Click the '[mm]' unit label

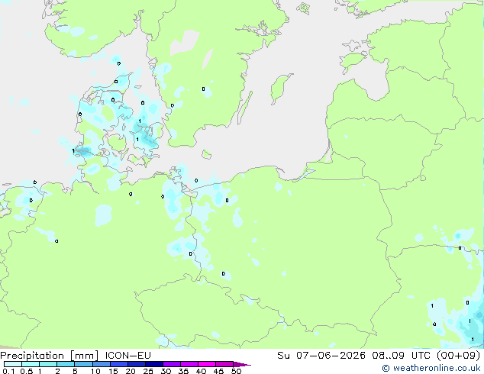pos(84,356)
